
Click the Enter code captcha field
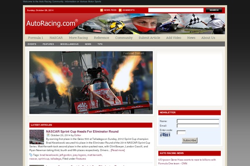(181, 132)
